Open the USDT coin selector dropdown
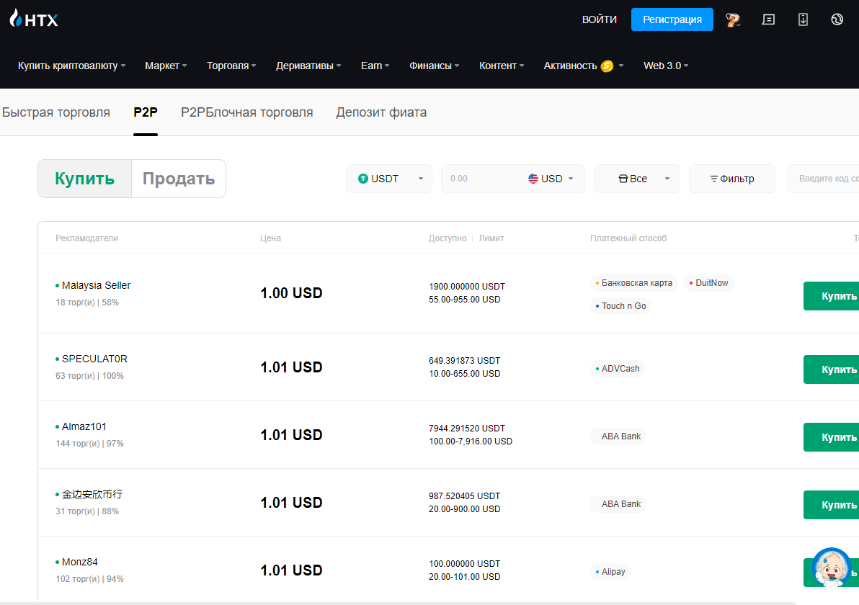Screen dimensions: 859x605 (x=389, y=179)
